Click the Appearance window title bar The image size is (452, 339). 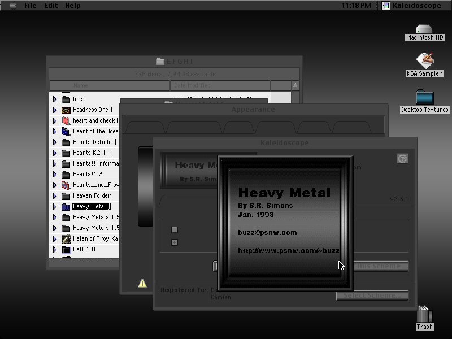pyautogui.click(x=253, y=110)
